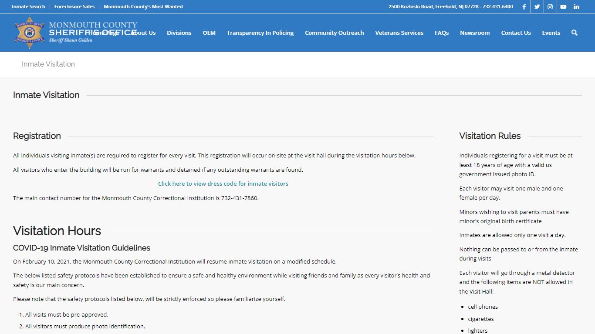Open the Divisions menu
The image size is (595, 334).
179,33
